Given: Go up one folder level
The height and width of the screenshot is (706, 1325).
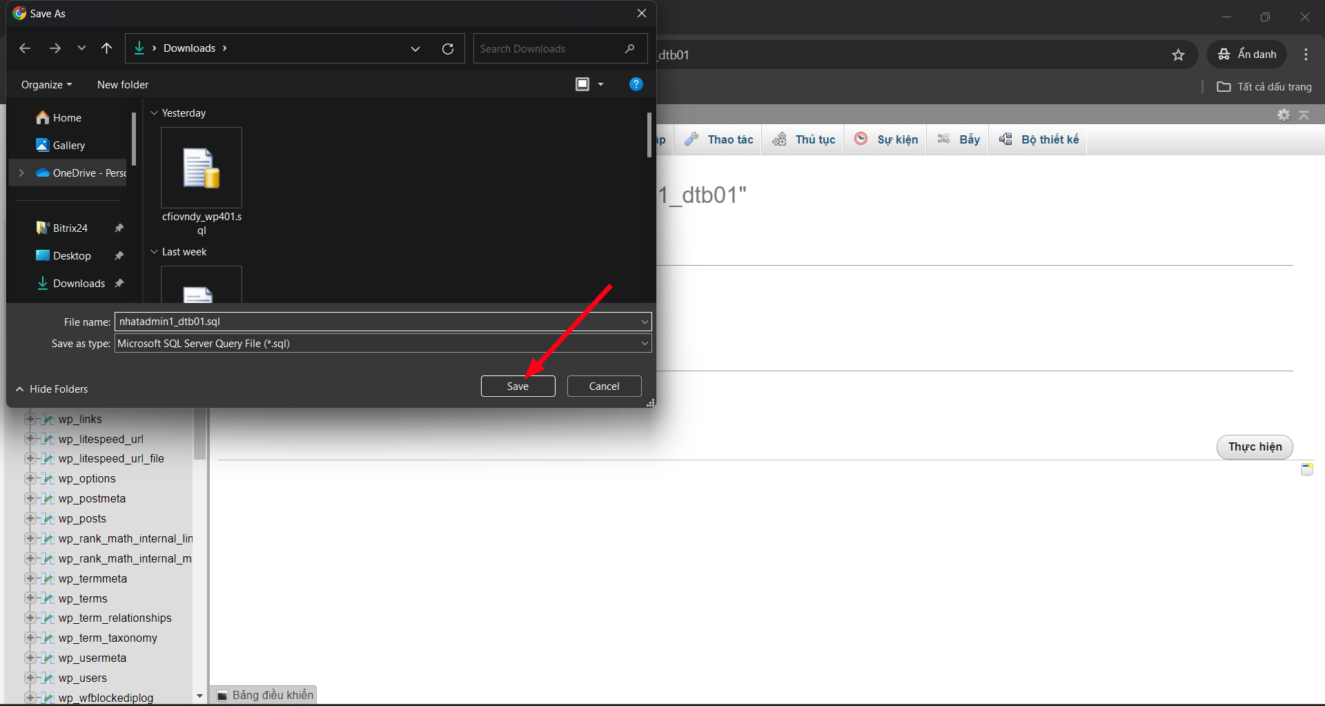Looking at the screenshot, I should point(106,48).
